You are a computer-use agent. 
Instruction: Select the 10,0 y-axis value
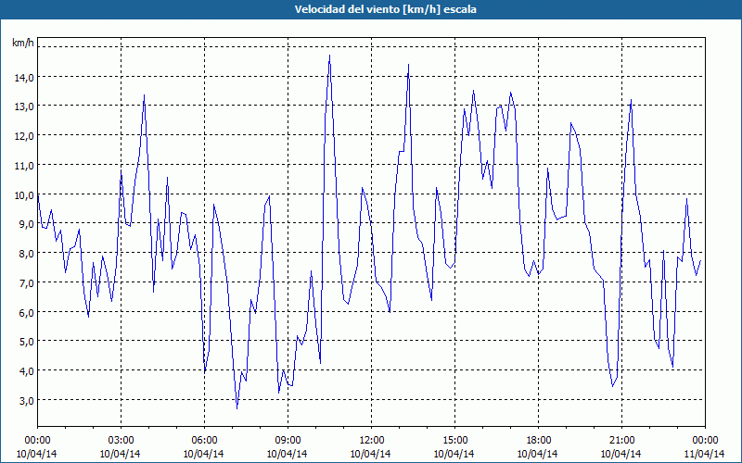point(24,195)
